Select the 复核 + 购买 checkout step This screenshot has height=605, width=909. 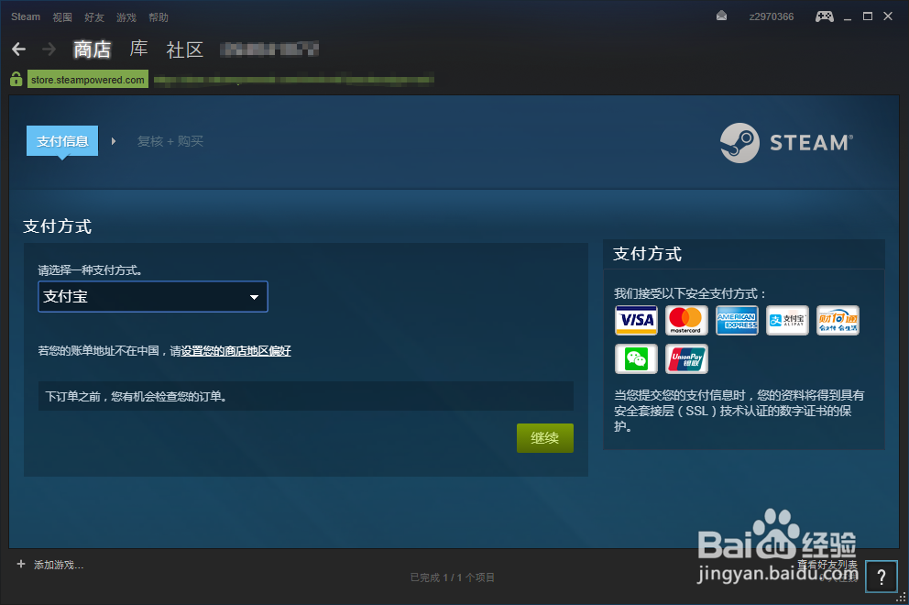click(170, 141)
